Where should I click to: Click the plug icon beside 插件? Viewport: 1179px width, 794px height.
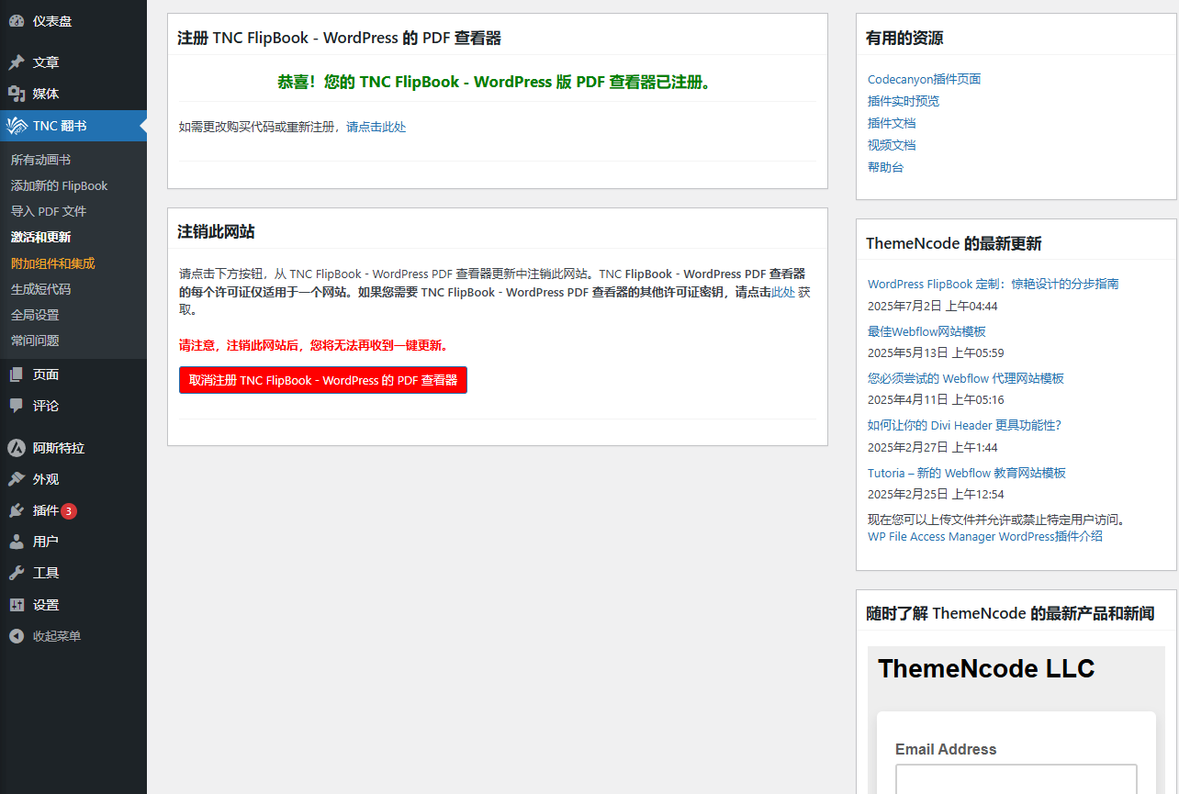pyautogui.click(x=17, y=510)
